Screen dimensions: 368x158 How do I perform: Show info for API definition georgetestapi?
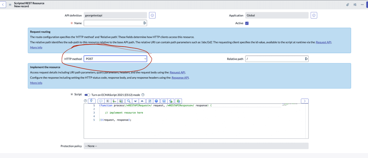(152, 15)
